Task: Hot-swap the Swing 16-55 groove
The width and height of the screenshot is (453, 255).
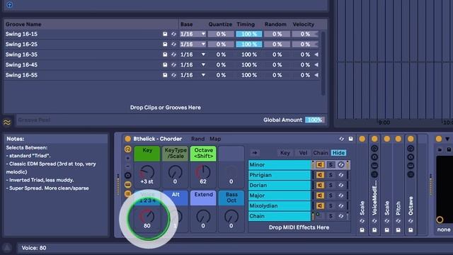Action: [x=173, y=75]
